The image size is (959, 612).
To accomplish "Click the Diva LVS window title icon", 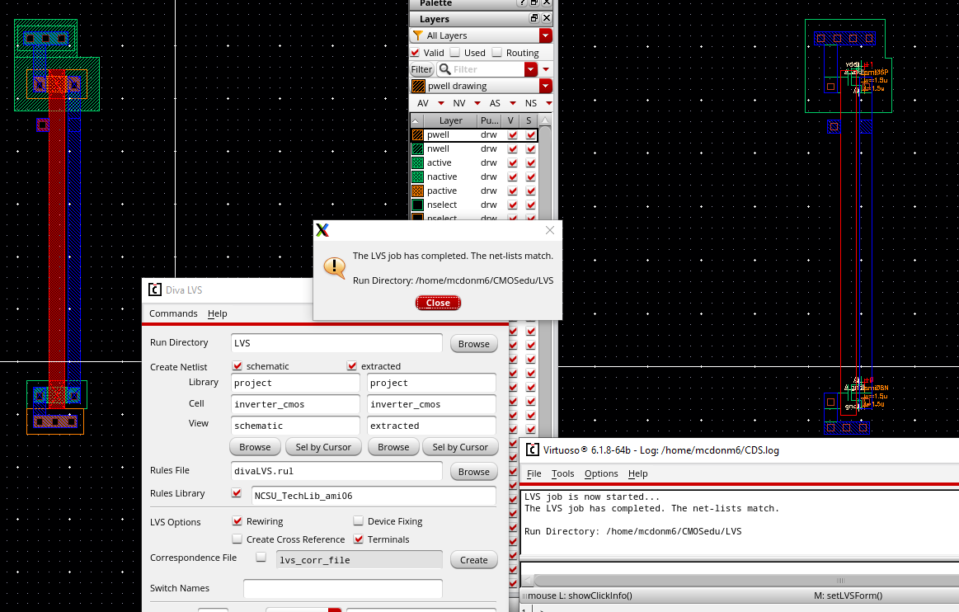I will coord(155,290).
